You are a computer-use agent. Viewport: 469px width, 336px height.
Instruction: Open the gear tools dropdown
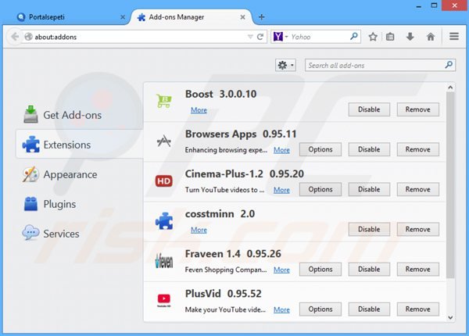[x=285, y=65]
